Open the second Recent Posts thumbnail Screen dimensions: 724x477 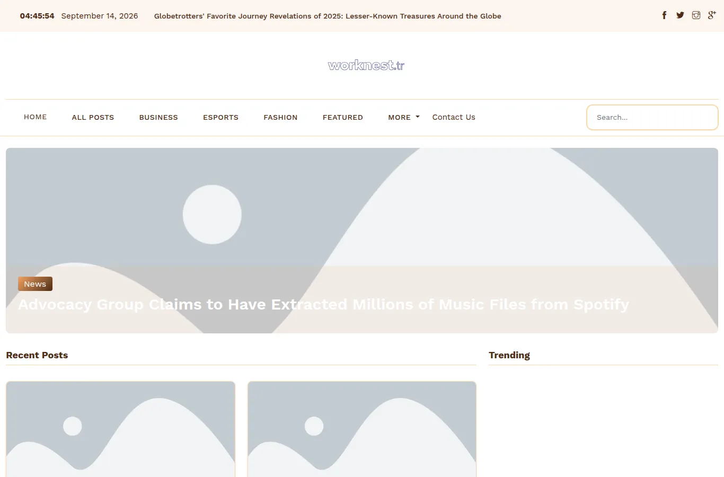pos(362,429)
